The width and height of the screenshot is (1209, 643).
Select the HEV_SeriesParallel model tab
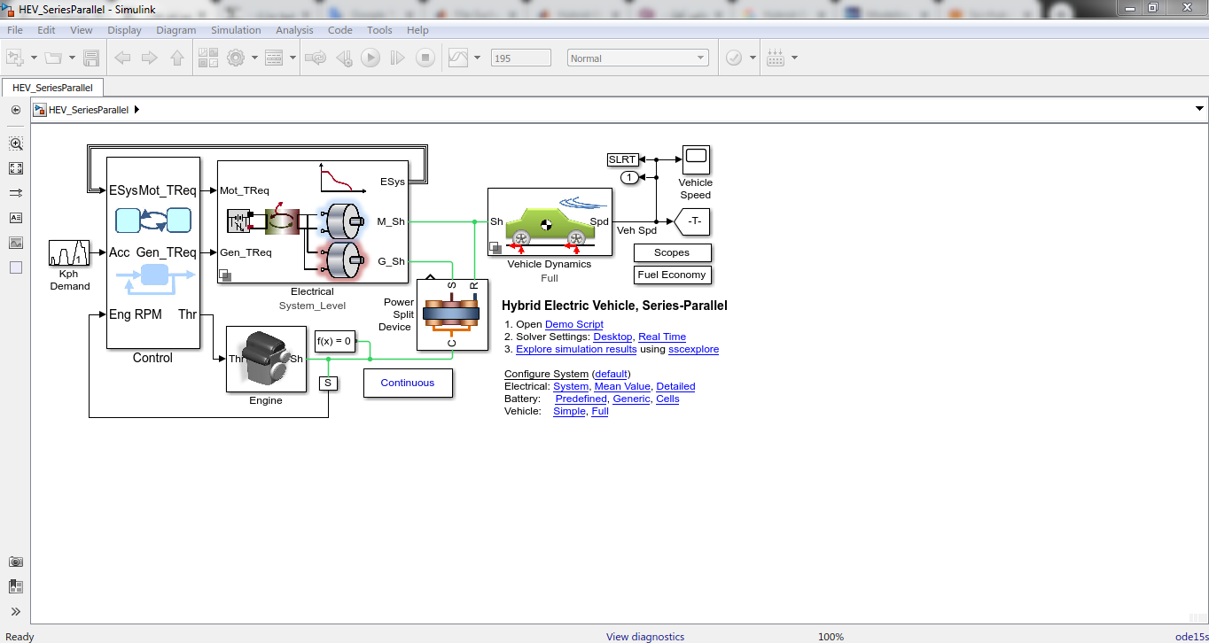pyautogui.click(x=52, y=88)
